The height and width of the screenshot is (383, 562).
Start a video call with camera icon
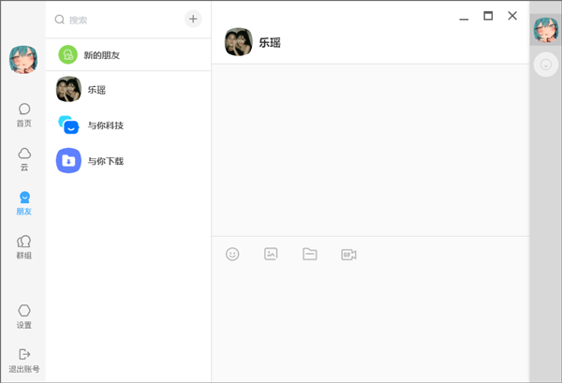pyautogui.click(x=348, y=255)
